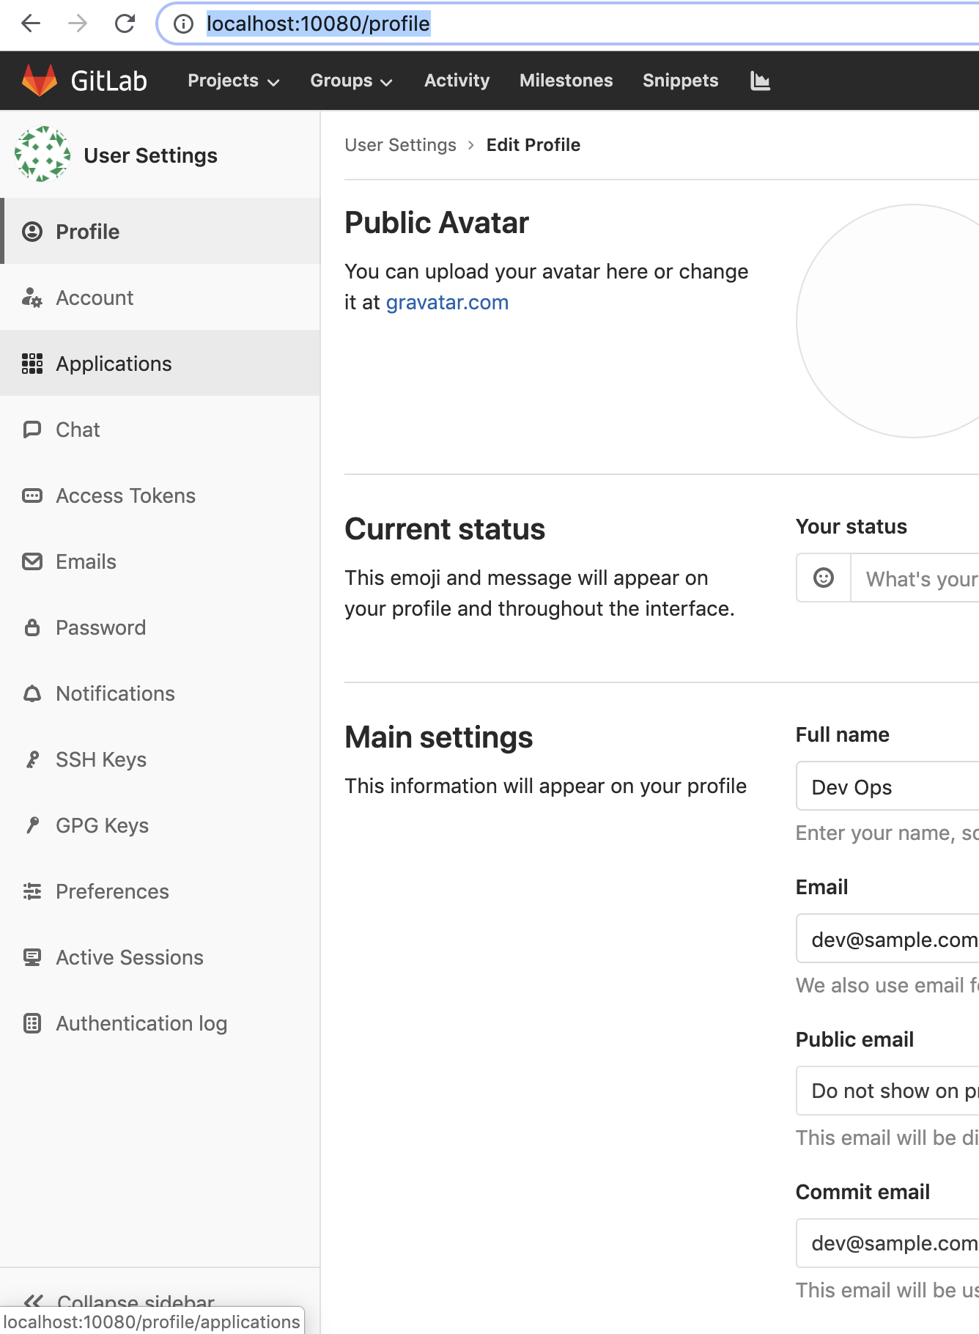
Task: Go to Active Sessions settings
Action: point(160,957)
